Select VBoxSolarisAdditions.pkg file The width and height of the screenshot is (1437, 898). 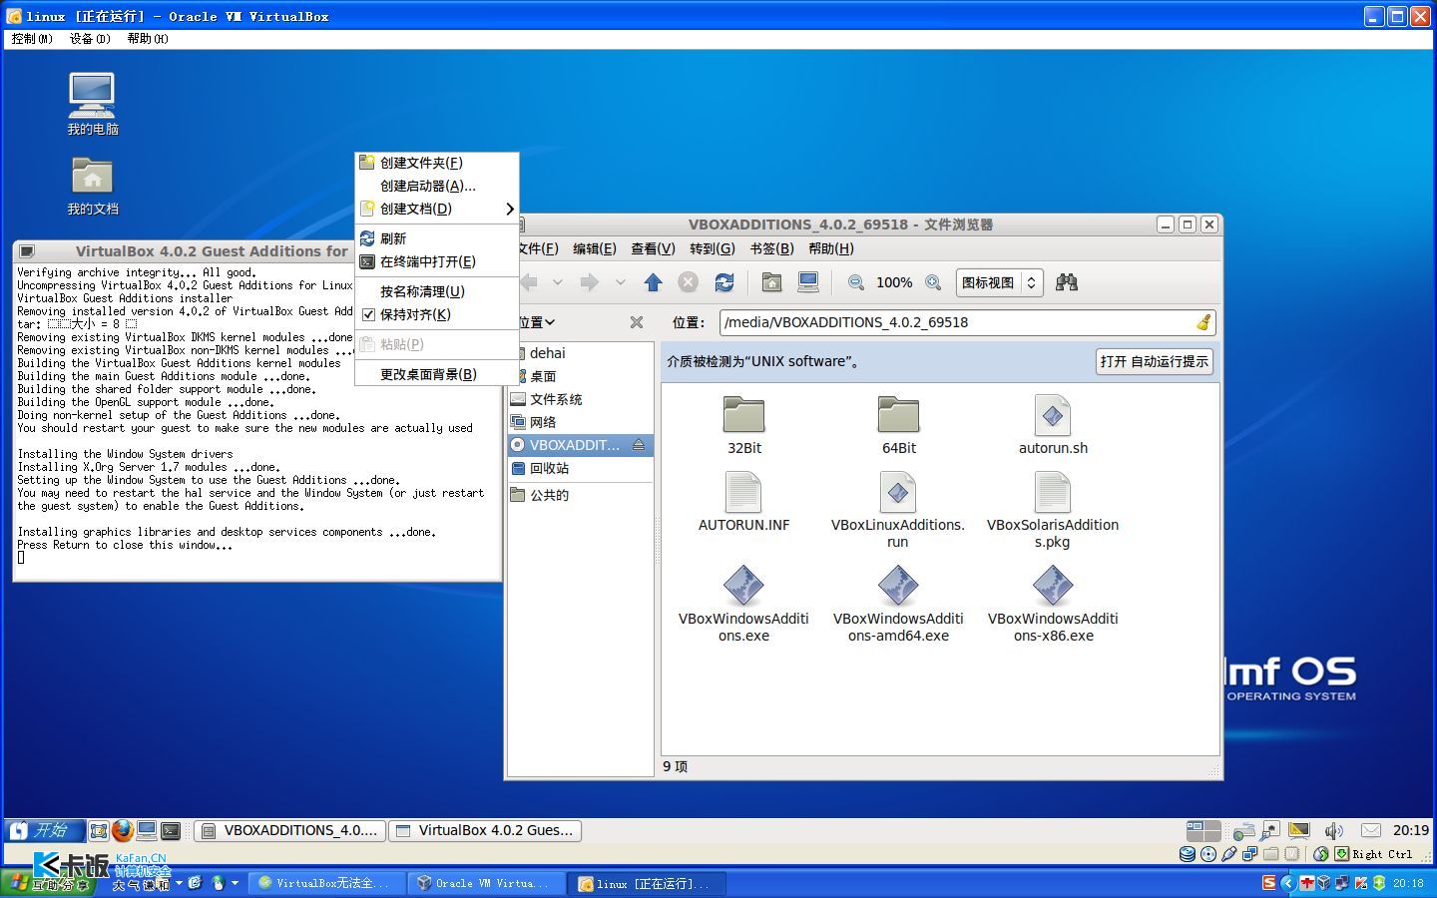click(1053, 509)
